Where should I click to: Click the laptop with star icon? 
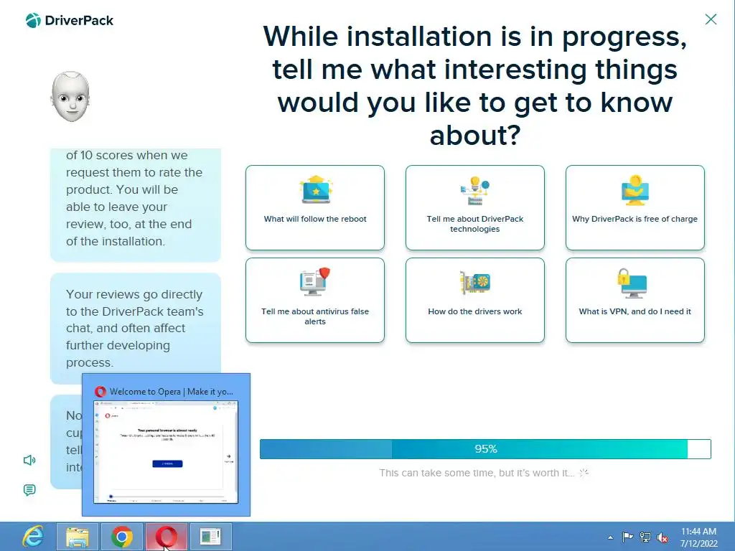tap(316, 189)
